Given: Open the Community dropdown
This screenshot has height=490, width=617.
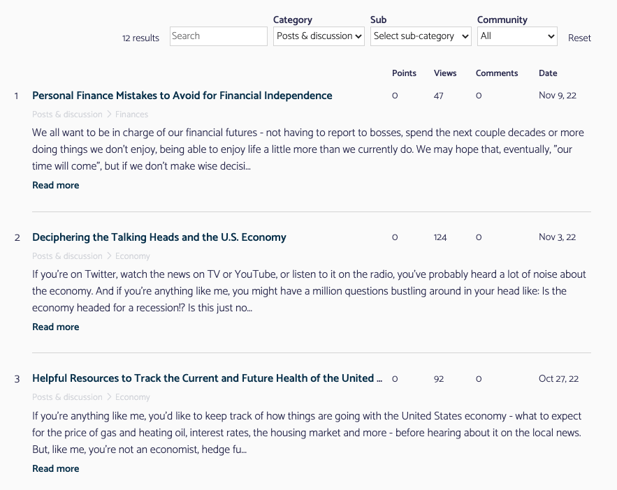Looking at the screenshot, I should [517, 36].
